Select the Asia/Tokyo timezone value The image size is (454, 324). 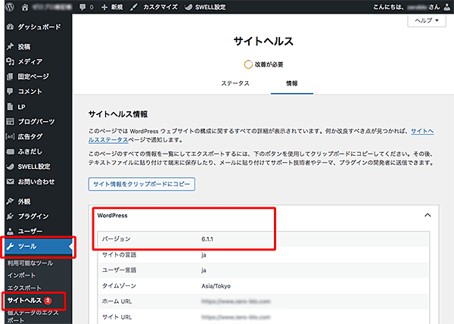click(216, 286)
